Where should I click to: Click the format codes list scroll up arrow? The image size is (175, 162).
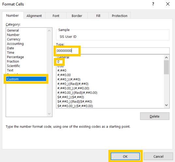pyautogui.click(x=166, y=57)
